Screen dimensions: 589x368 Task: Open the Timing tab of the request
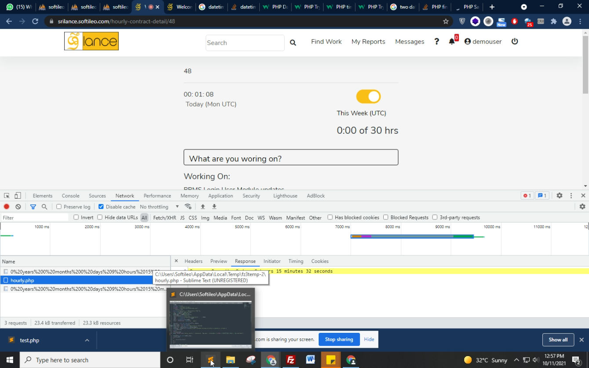[296, 261]
